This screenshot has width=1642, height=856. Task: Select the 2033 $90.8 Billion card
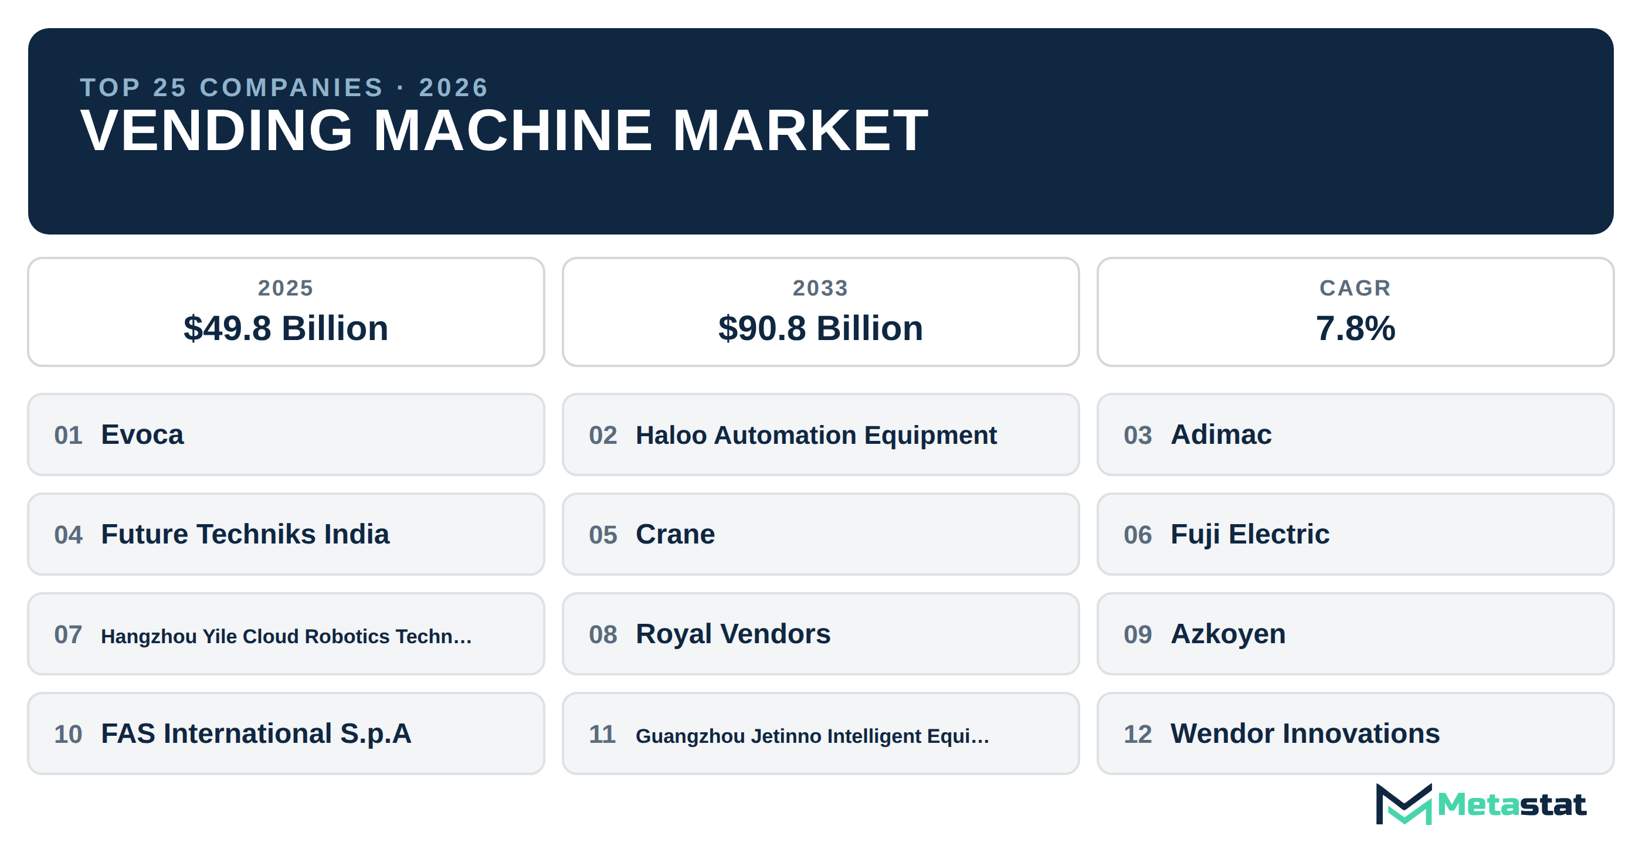pos(821,312)
